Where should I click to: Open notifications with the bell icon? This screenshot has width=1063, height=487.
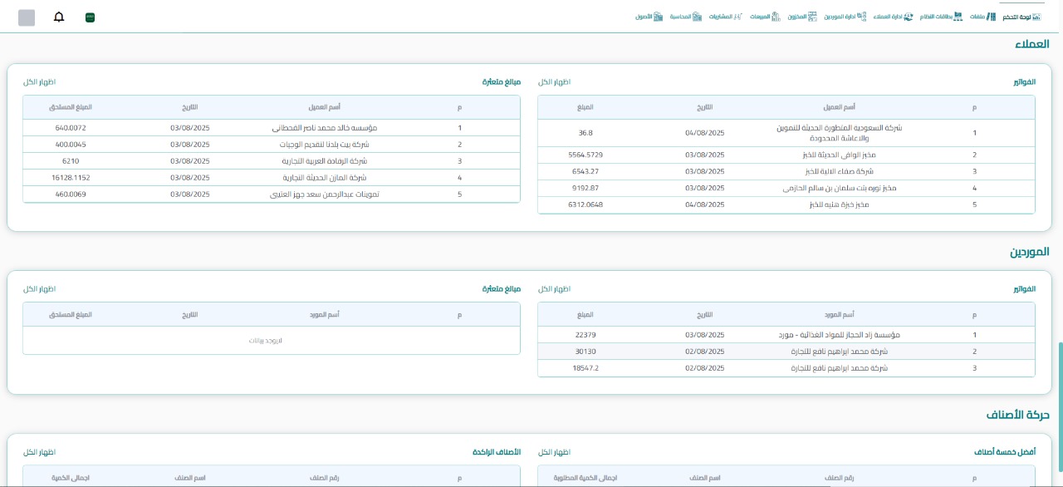[59, 17]
